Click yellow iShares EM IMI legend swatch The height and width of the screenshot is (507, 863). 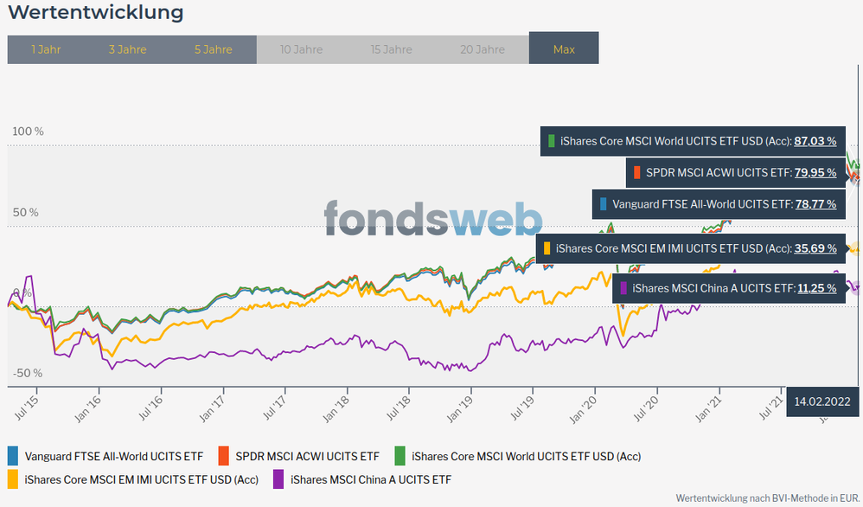[x=13, y=479]
